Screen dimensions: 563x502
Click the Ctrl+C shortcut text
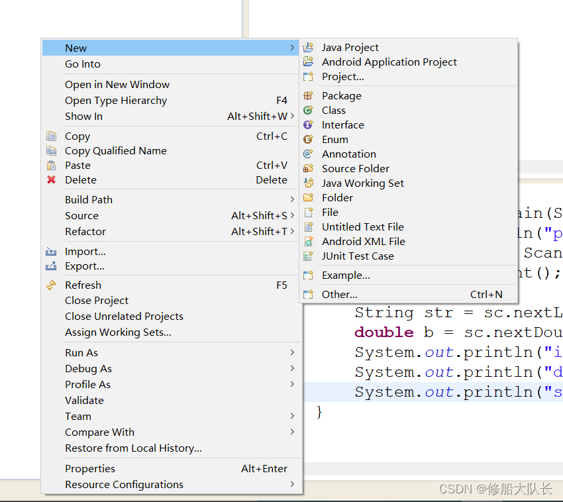tap(272, 136)
